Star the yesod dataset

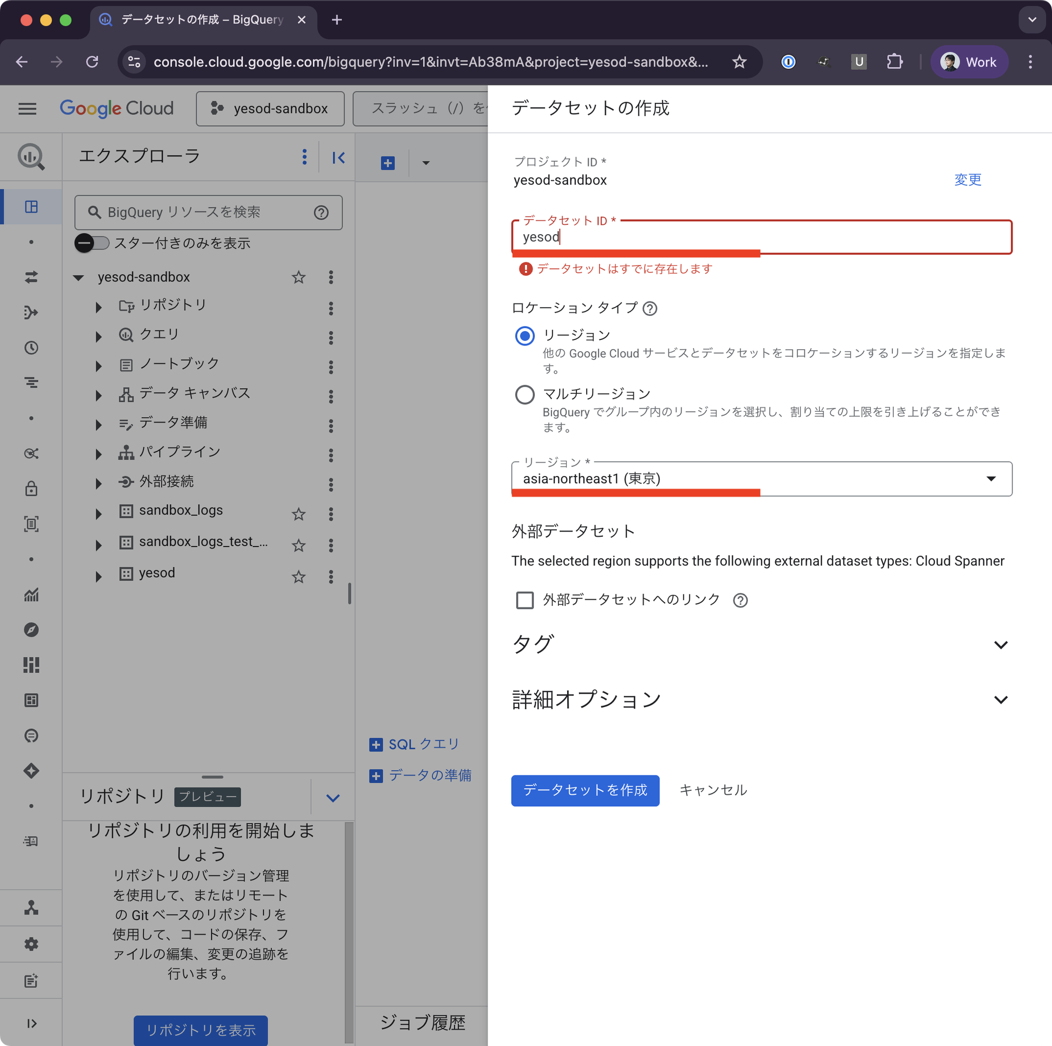coord(298,576)
